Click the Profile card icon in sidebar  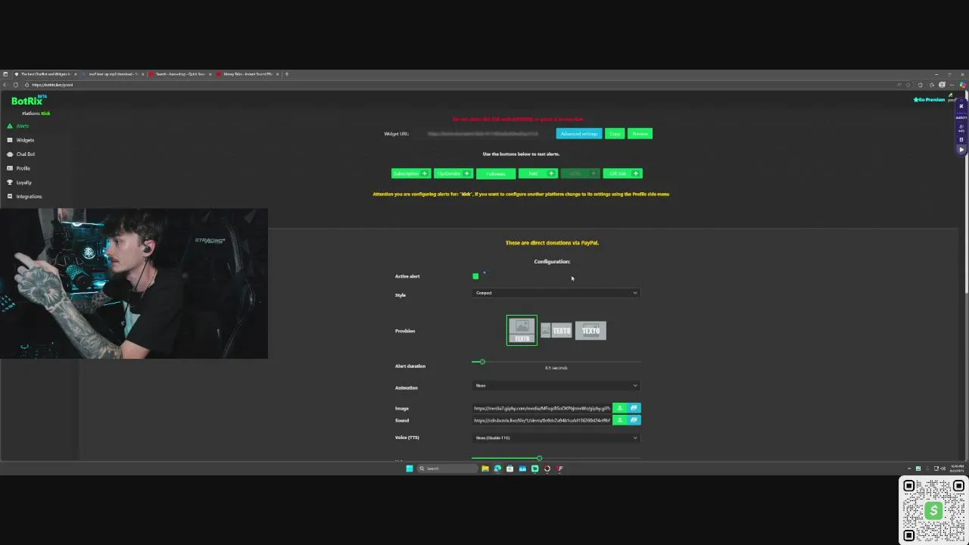(x=10, y=168)
